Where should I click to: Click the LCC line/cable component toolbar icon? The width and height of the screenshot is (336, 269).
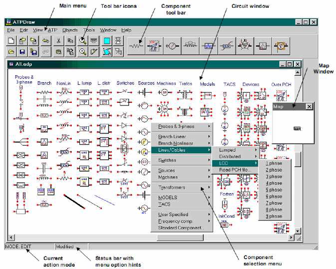154,46
